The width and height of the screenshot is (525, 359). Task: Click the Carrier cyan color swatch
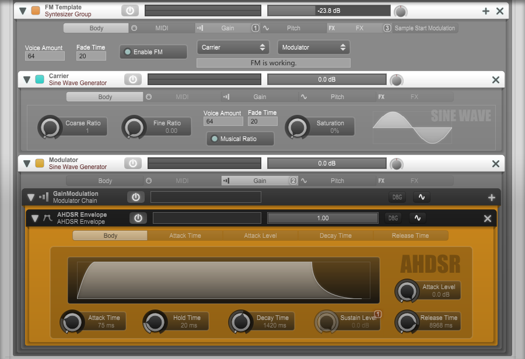tap(40, 79)
